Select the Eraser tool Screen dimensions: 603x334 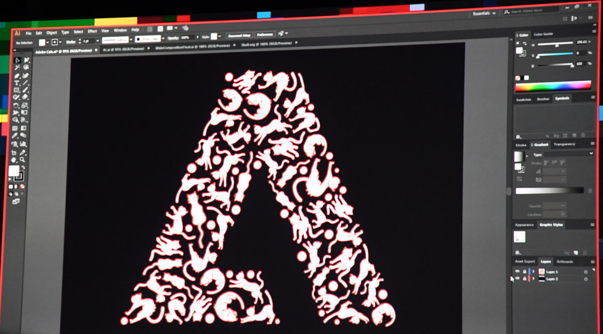point(25,97)
